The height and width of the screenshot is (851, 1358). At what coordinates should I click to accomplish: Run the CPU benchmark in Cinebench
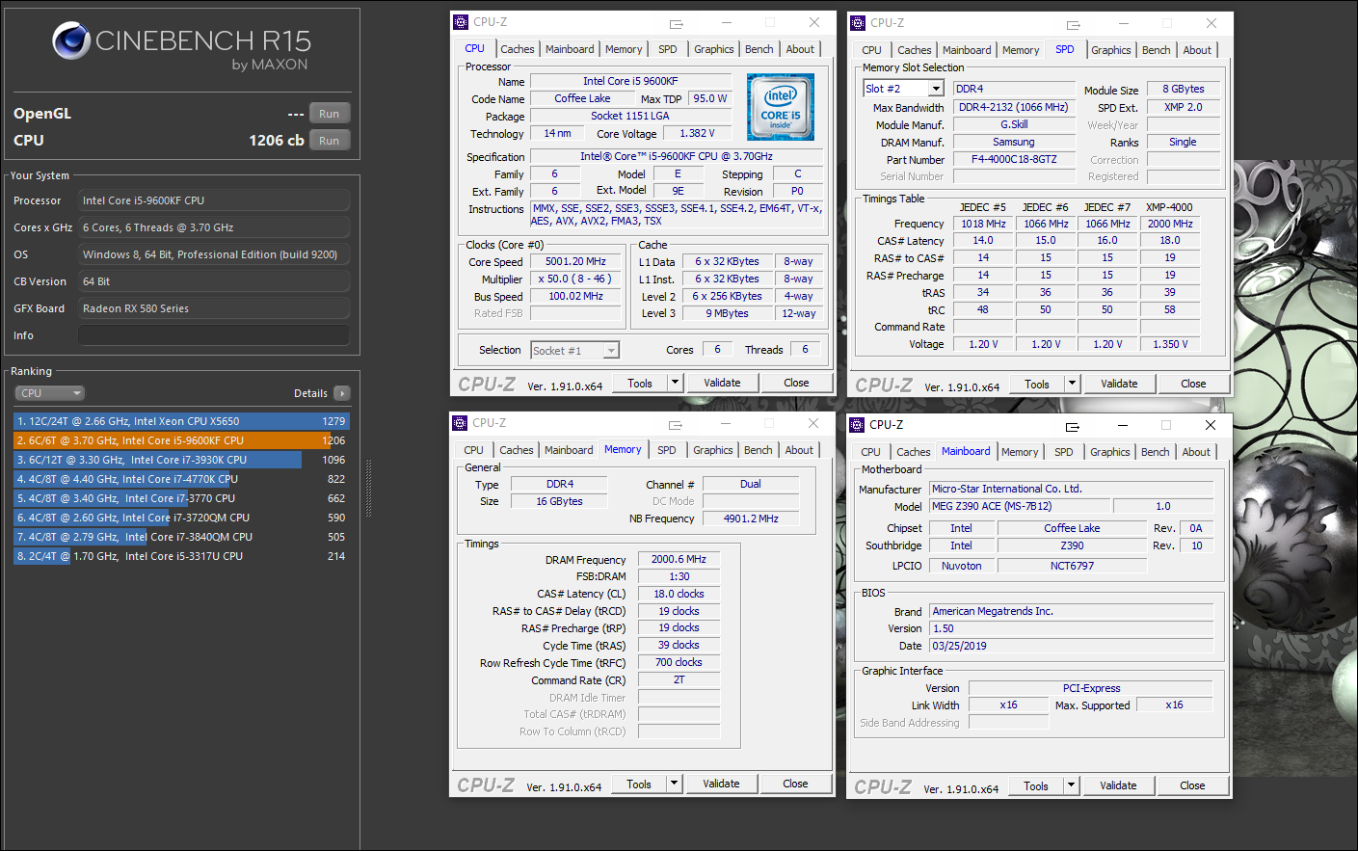tap(330, 141)
